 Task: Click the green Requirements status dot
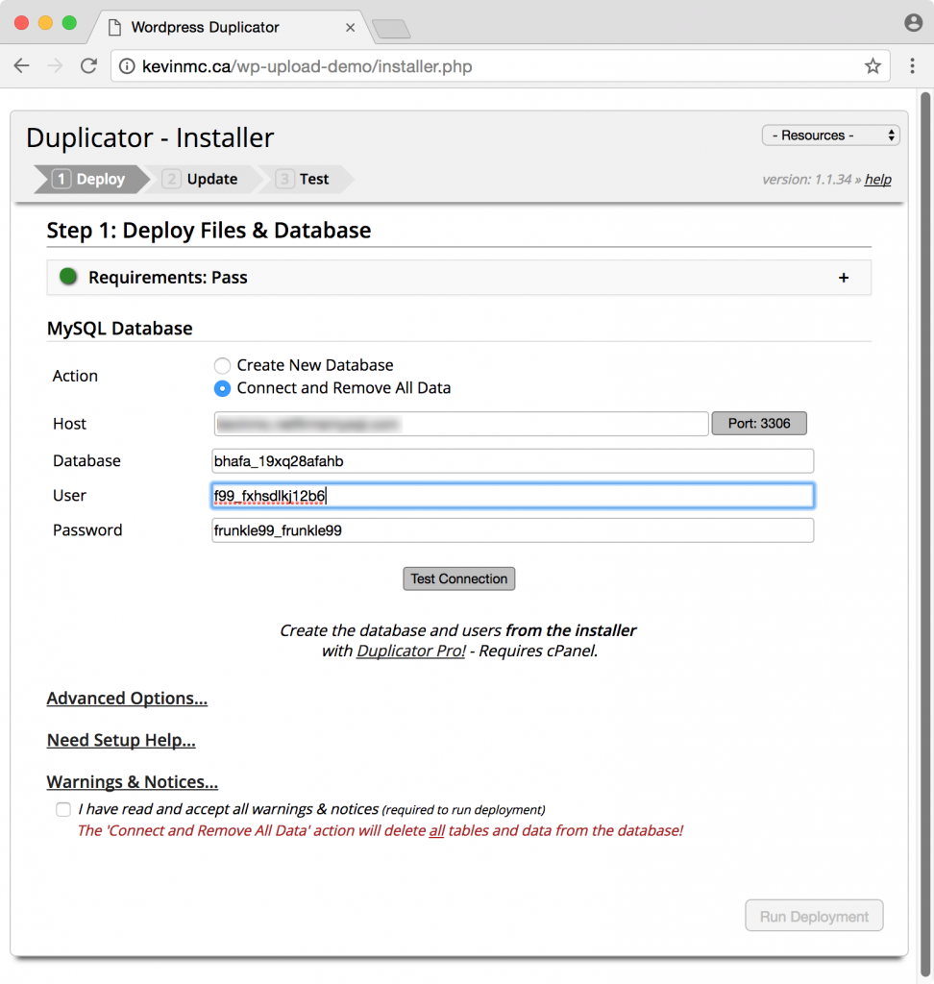coord(68,277)
